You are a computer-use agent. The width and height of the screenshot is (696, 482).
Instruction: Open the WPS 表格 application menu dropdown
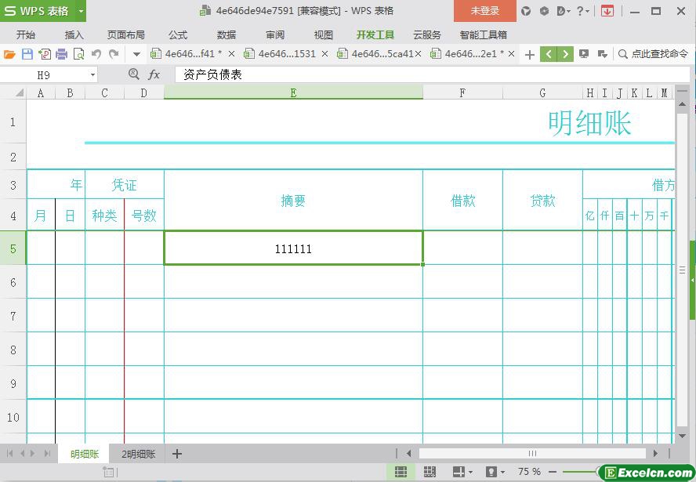click(81, 11)
